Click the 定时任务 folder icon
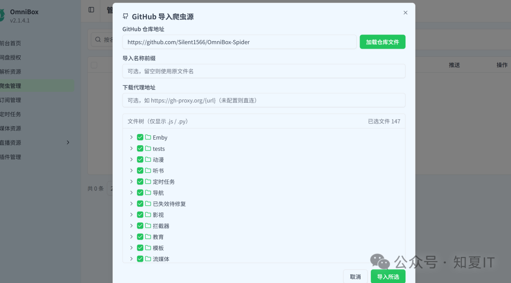The width and height of the screenshot is (511, 283). (x=148, y=182)
